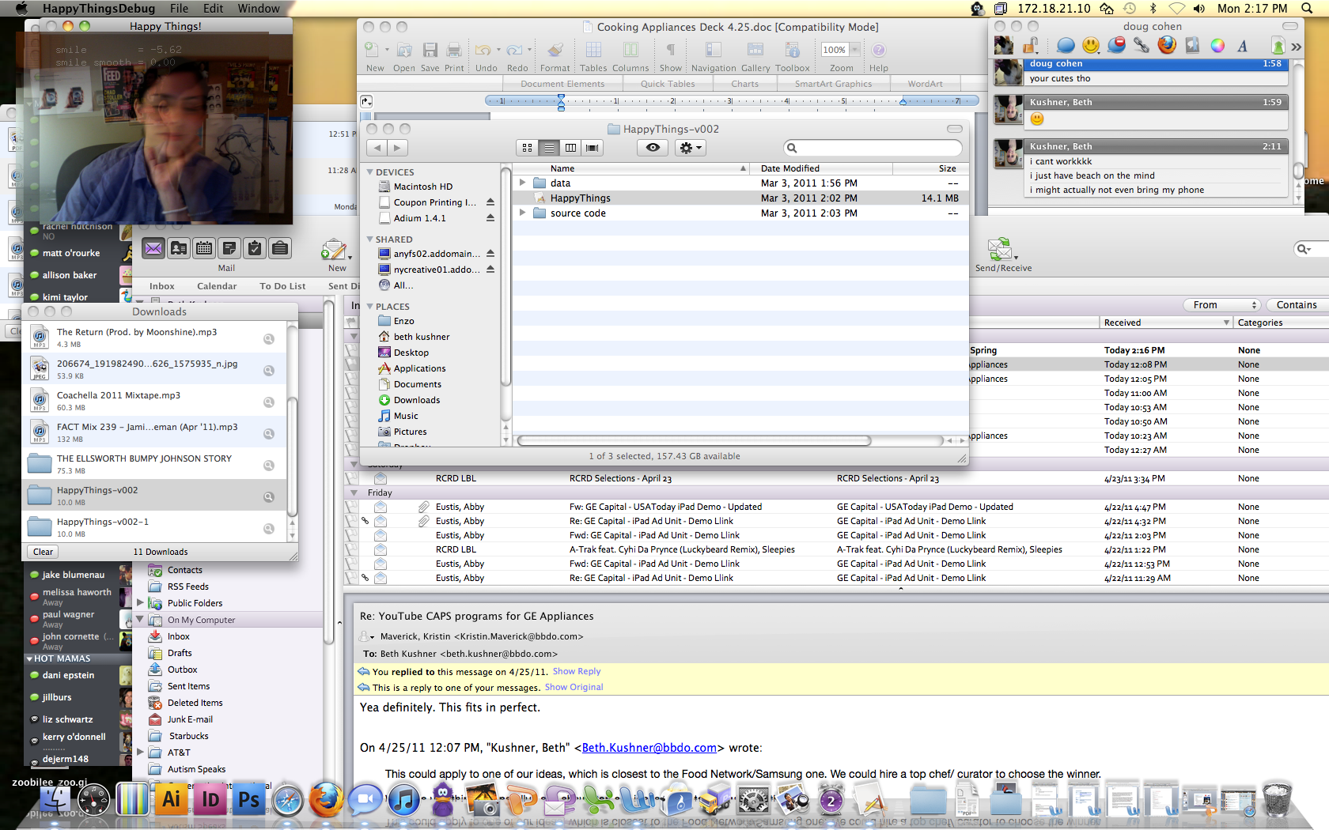Click the Finder Quick Look eye button
Screen dimensions: 1329x830
coord(653,148)
